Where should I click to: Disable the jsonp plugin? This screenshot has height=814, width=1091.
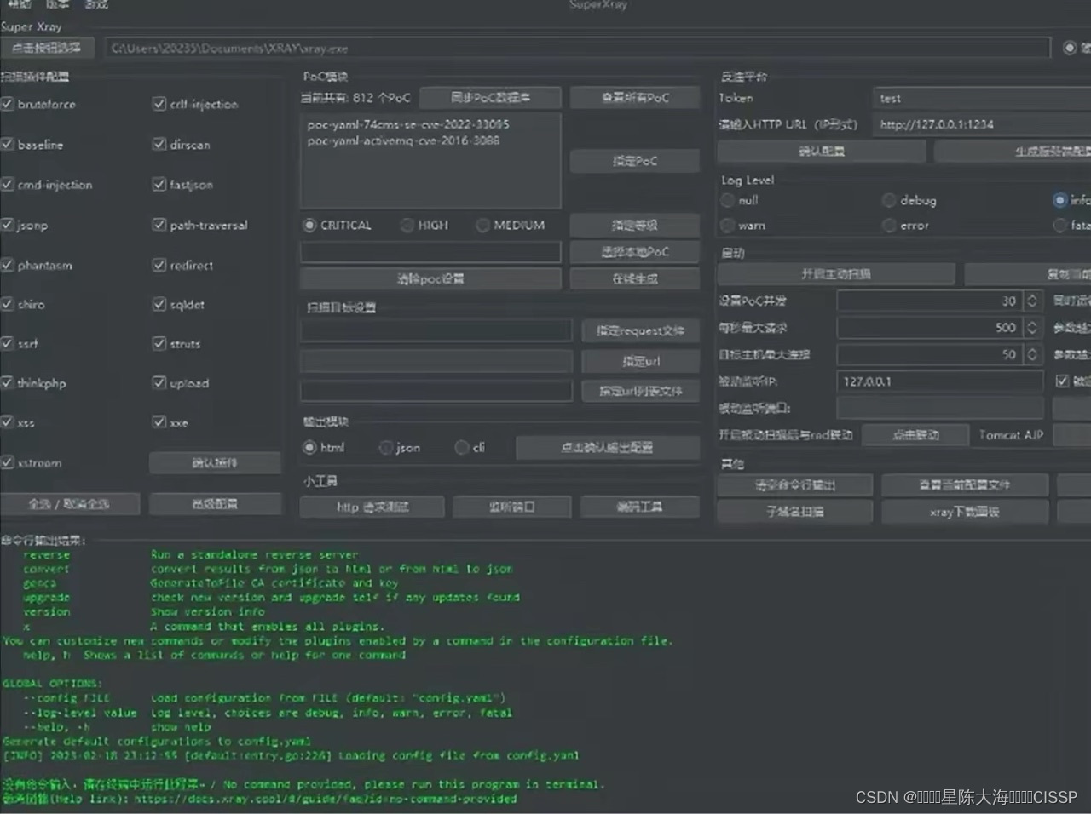8,225
